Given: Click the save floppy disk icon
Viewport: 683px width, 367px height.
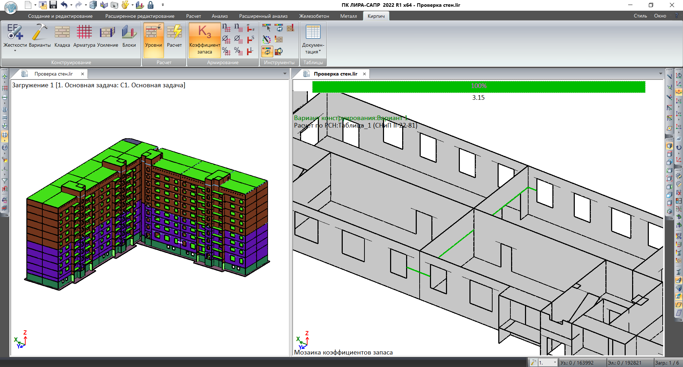Looking at the screenshot, I should (53, 5).
